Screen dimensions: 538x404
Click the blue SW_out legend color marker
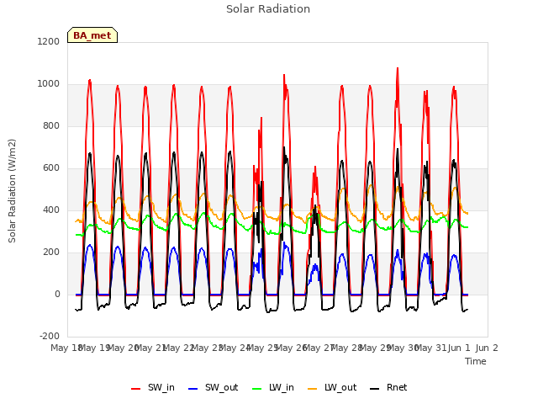click(193, 389)
